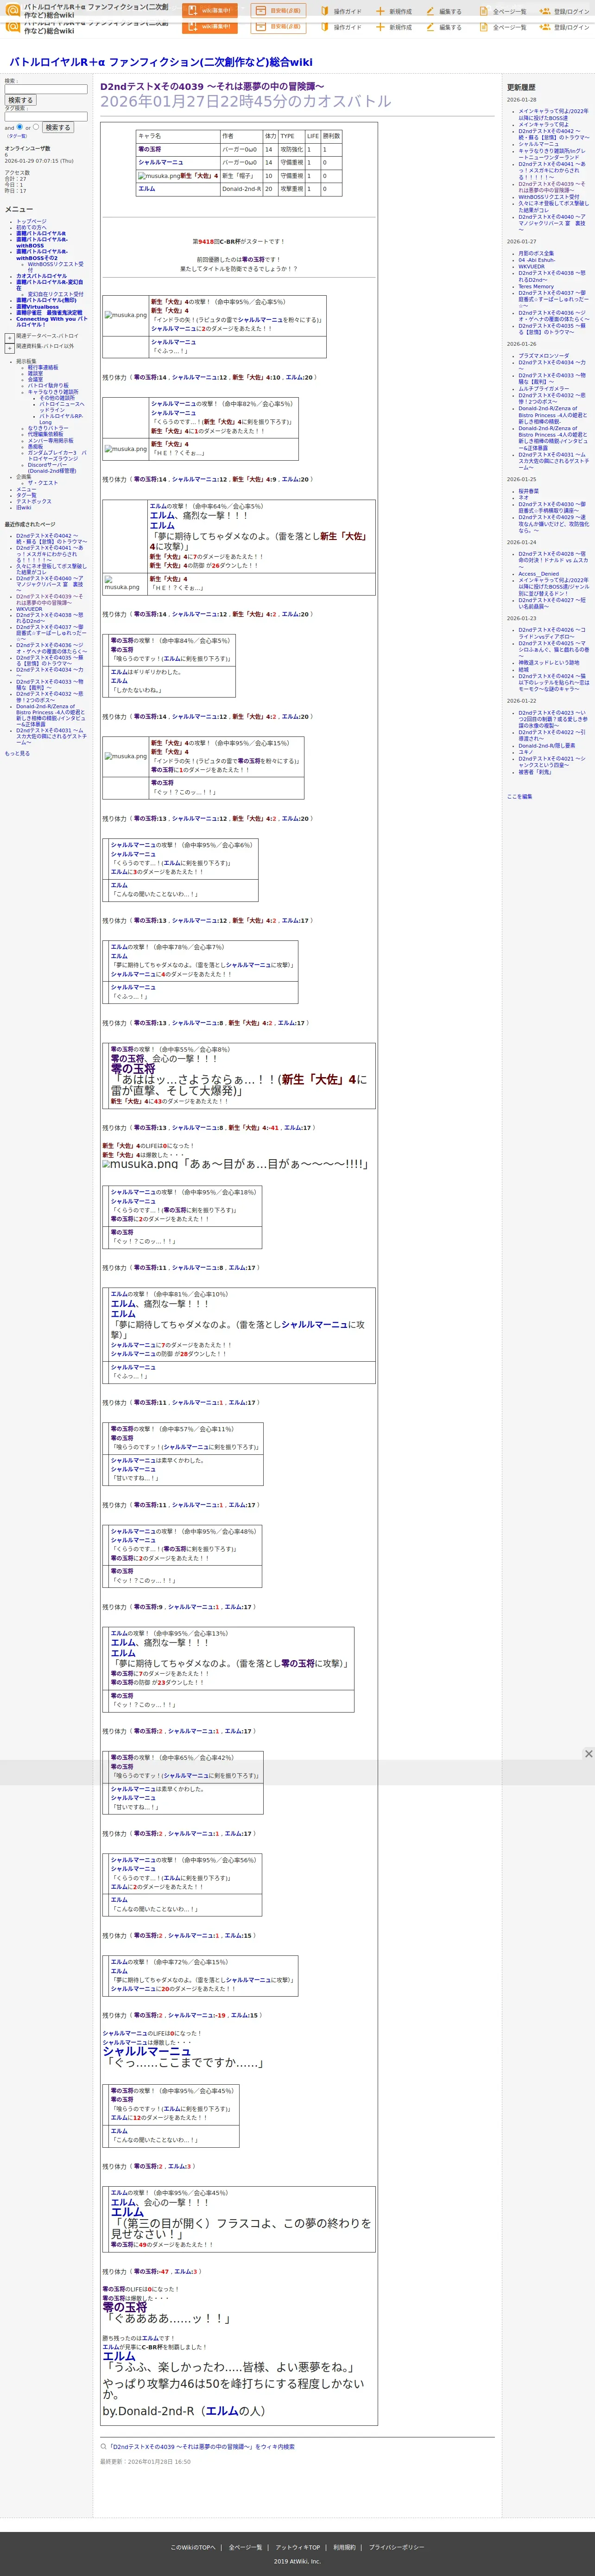Open 04 -Abi Eshuh- in update history
The image size is (595, 2576).
(536, 260)
